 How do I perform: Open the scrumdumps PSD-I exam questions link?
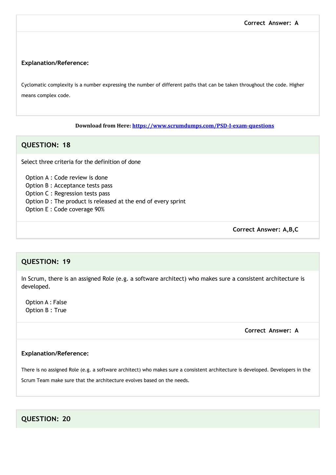[203, 126]
